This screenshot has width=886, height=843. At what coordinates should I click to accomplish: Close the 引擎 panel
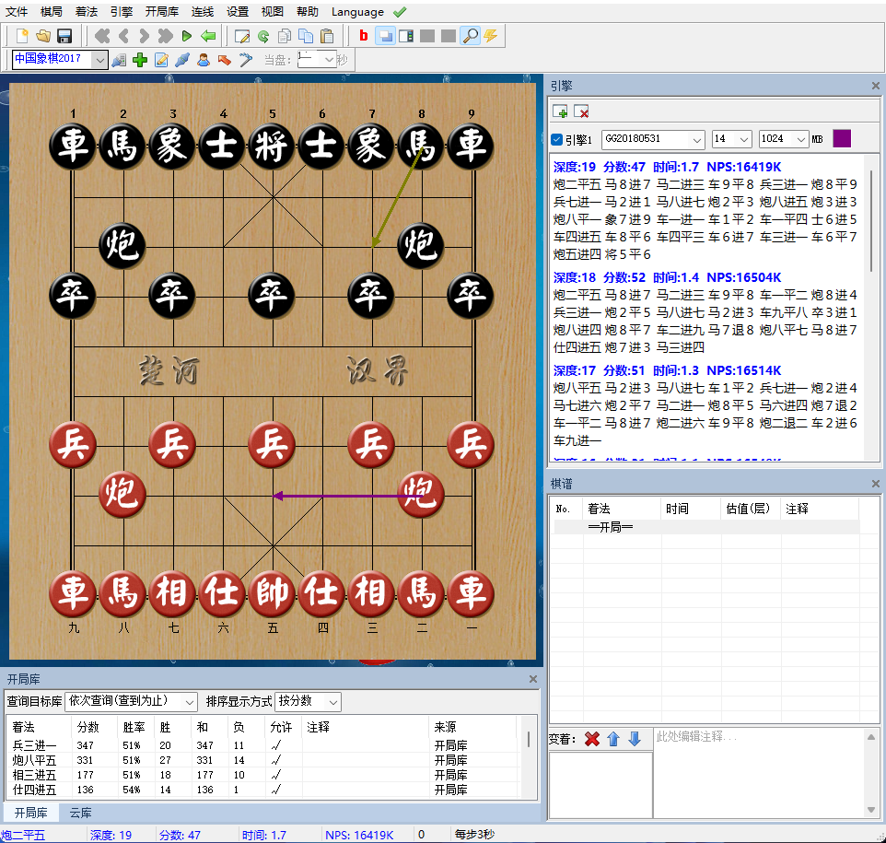click(875, 86)
